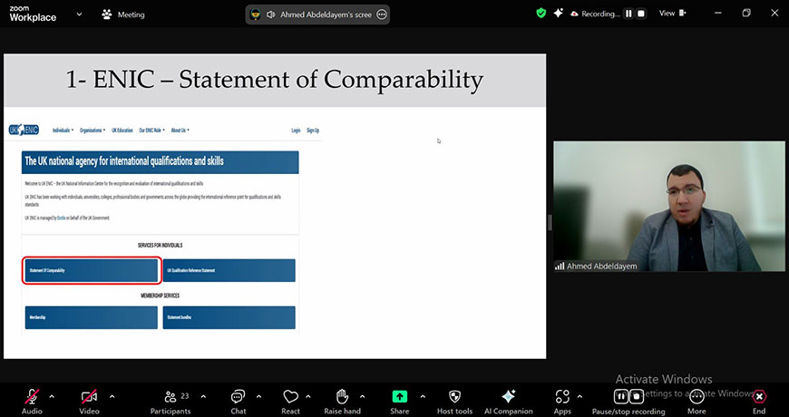This screenshot has width=789, height=417.
Task: Pause recording from the bottom toolbar
Action: pyautogui.click(x=621, y=396)
